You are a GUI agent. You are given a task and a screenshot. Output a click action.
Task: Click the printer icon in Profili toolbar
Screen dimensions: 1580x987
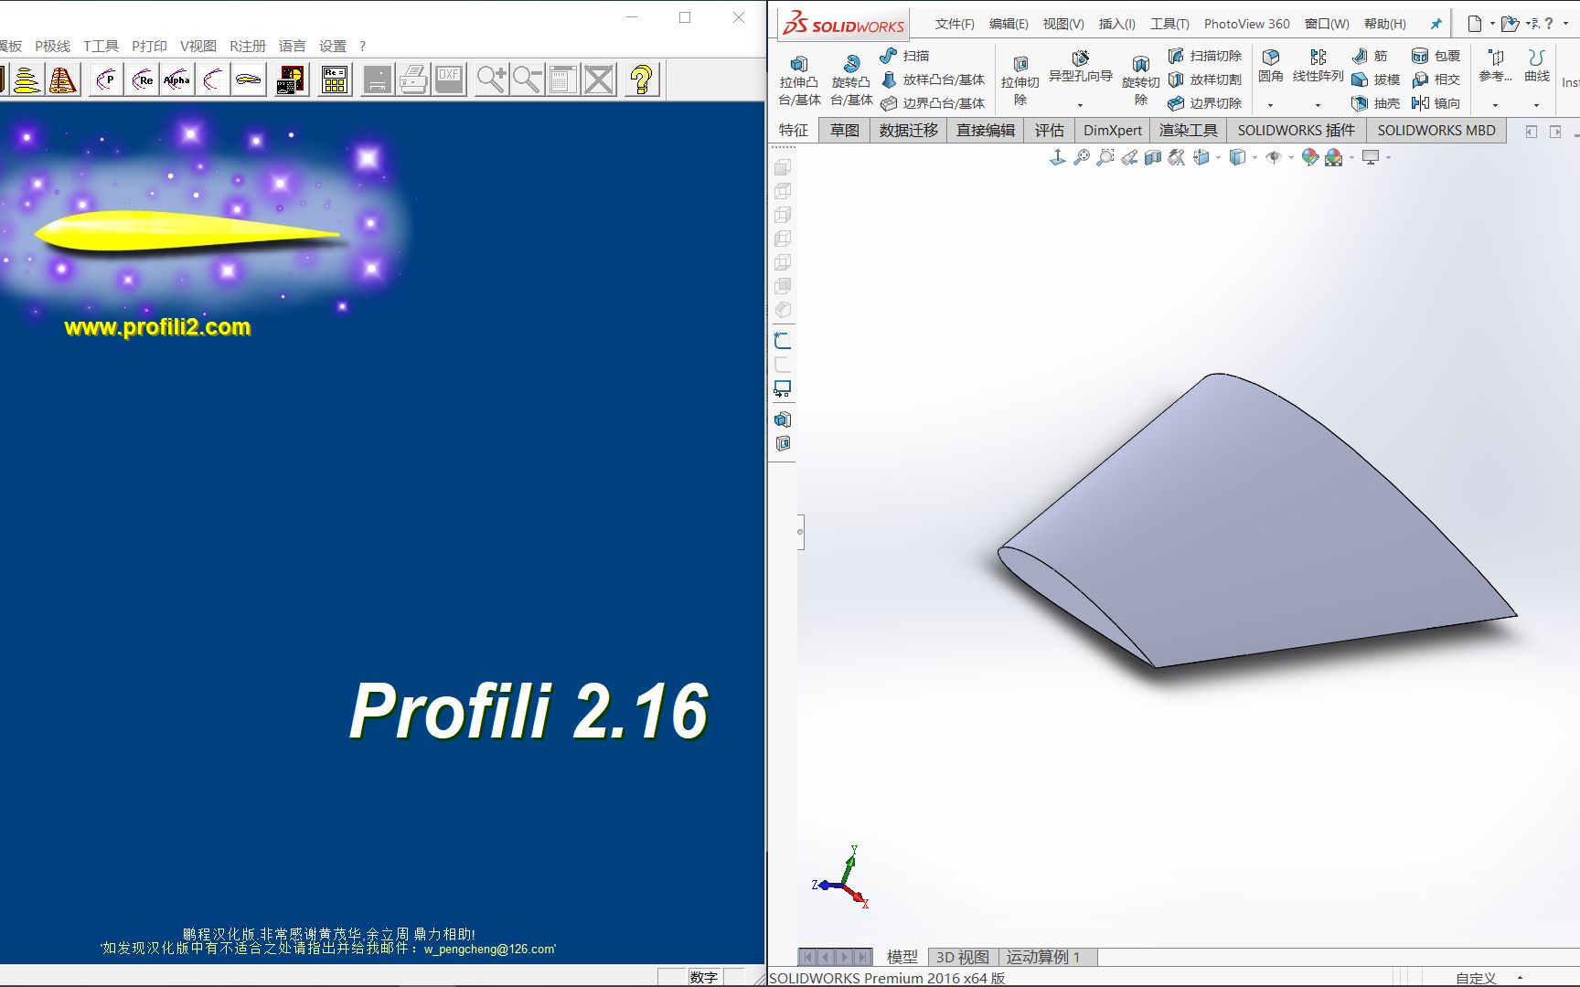(x=413, y=80)
